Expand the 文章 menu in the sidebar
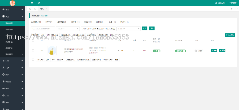 coord(12,95)
